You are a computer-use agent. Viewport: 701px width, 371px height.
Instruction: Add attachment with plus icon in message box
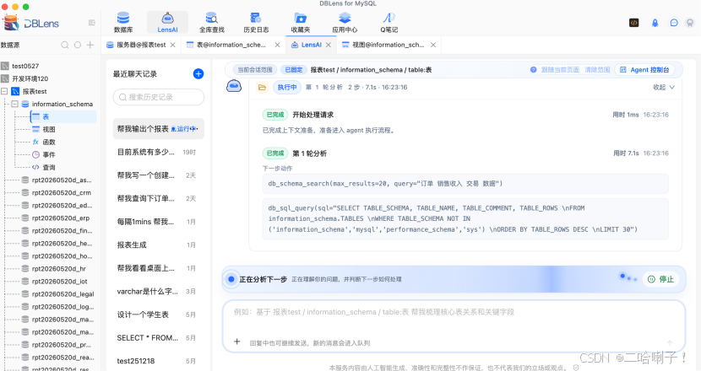(237, 341)
